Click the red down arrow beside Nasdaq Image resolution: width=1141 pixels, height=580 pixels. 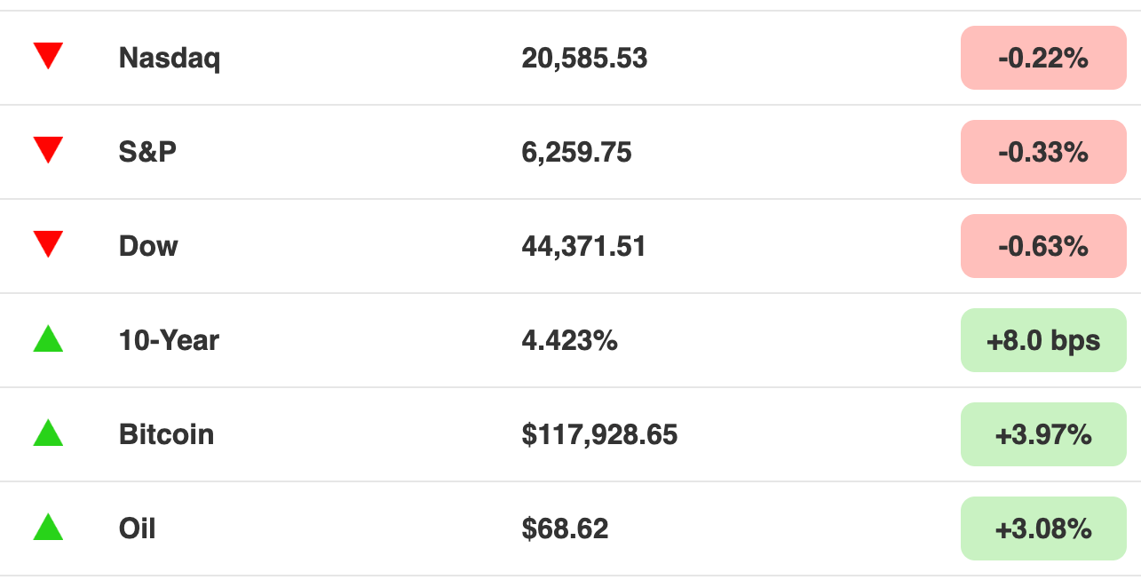pyautogui.click(x=48, y=57)
